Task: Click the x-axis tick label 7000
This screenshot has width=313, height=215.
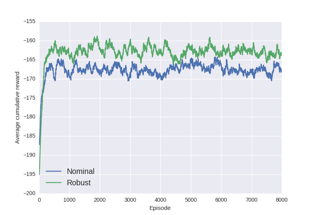Action: click(x=251, y=200)
